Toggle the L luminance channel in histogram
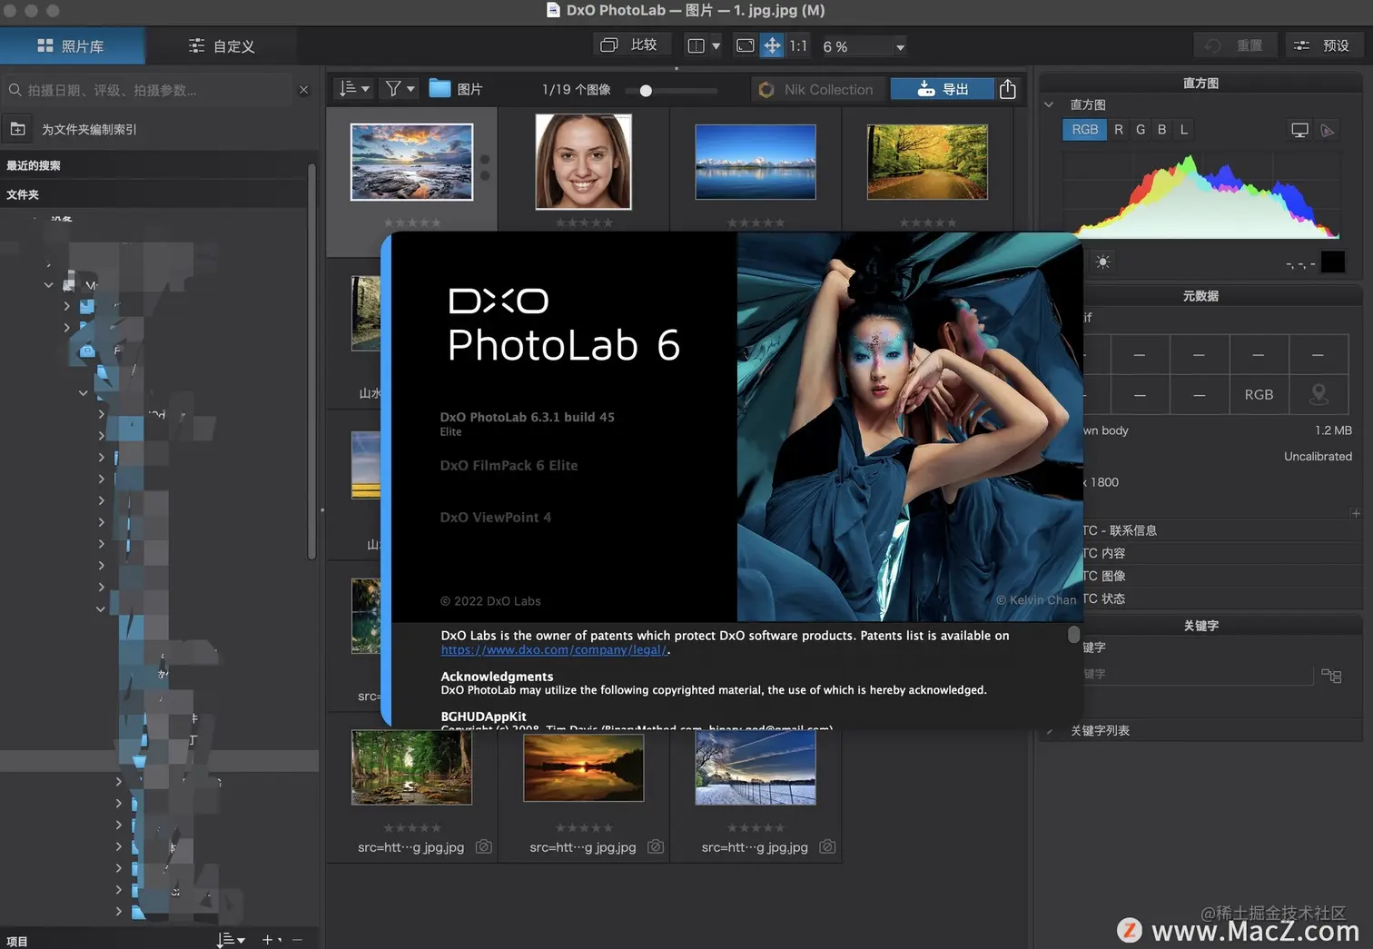 click(1183, 130)
